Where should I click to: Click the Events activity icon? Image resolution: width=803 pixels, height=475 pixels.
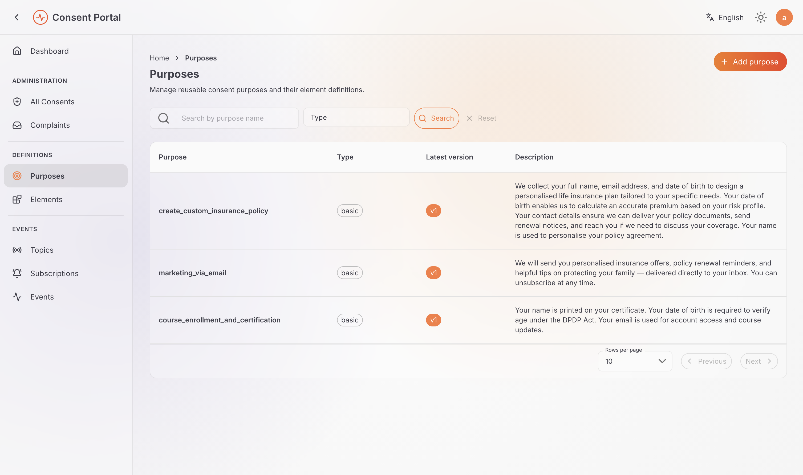pyautogui.click(x=17, y=297)
